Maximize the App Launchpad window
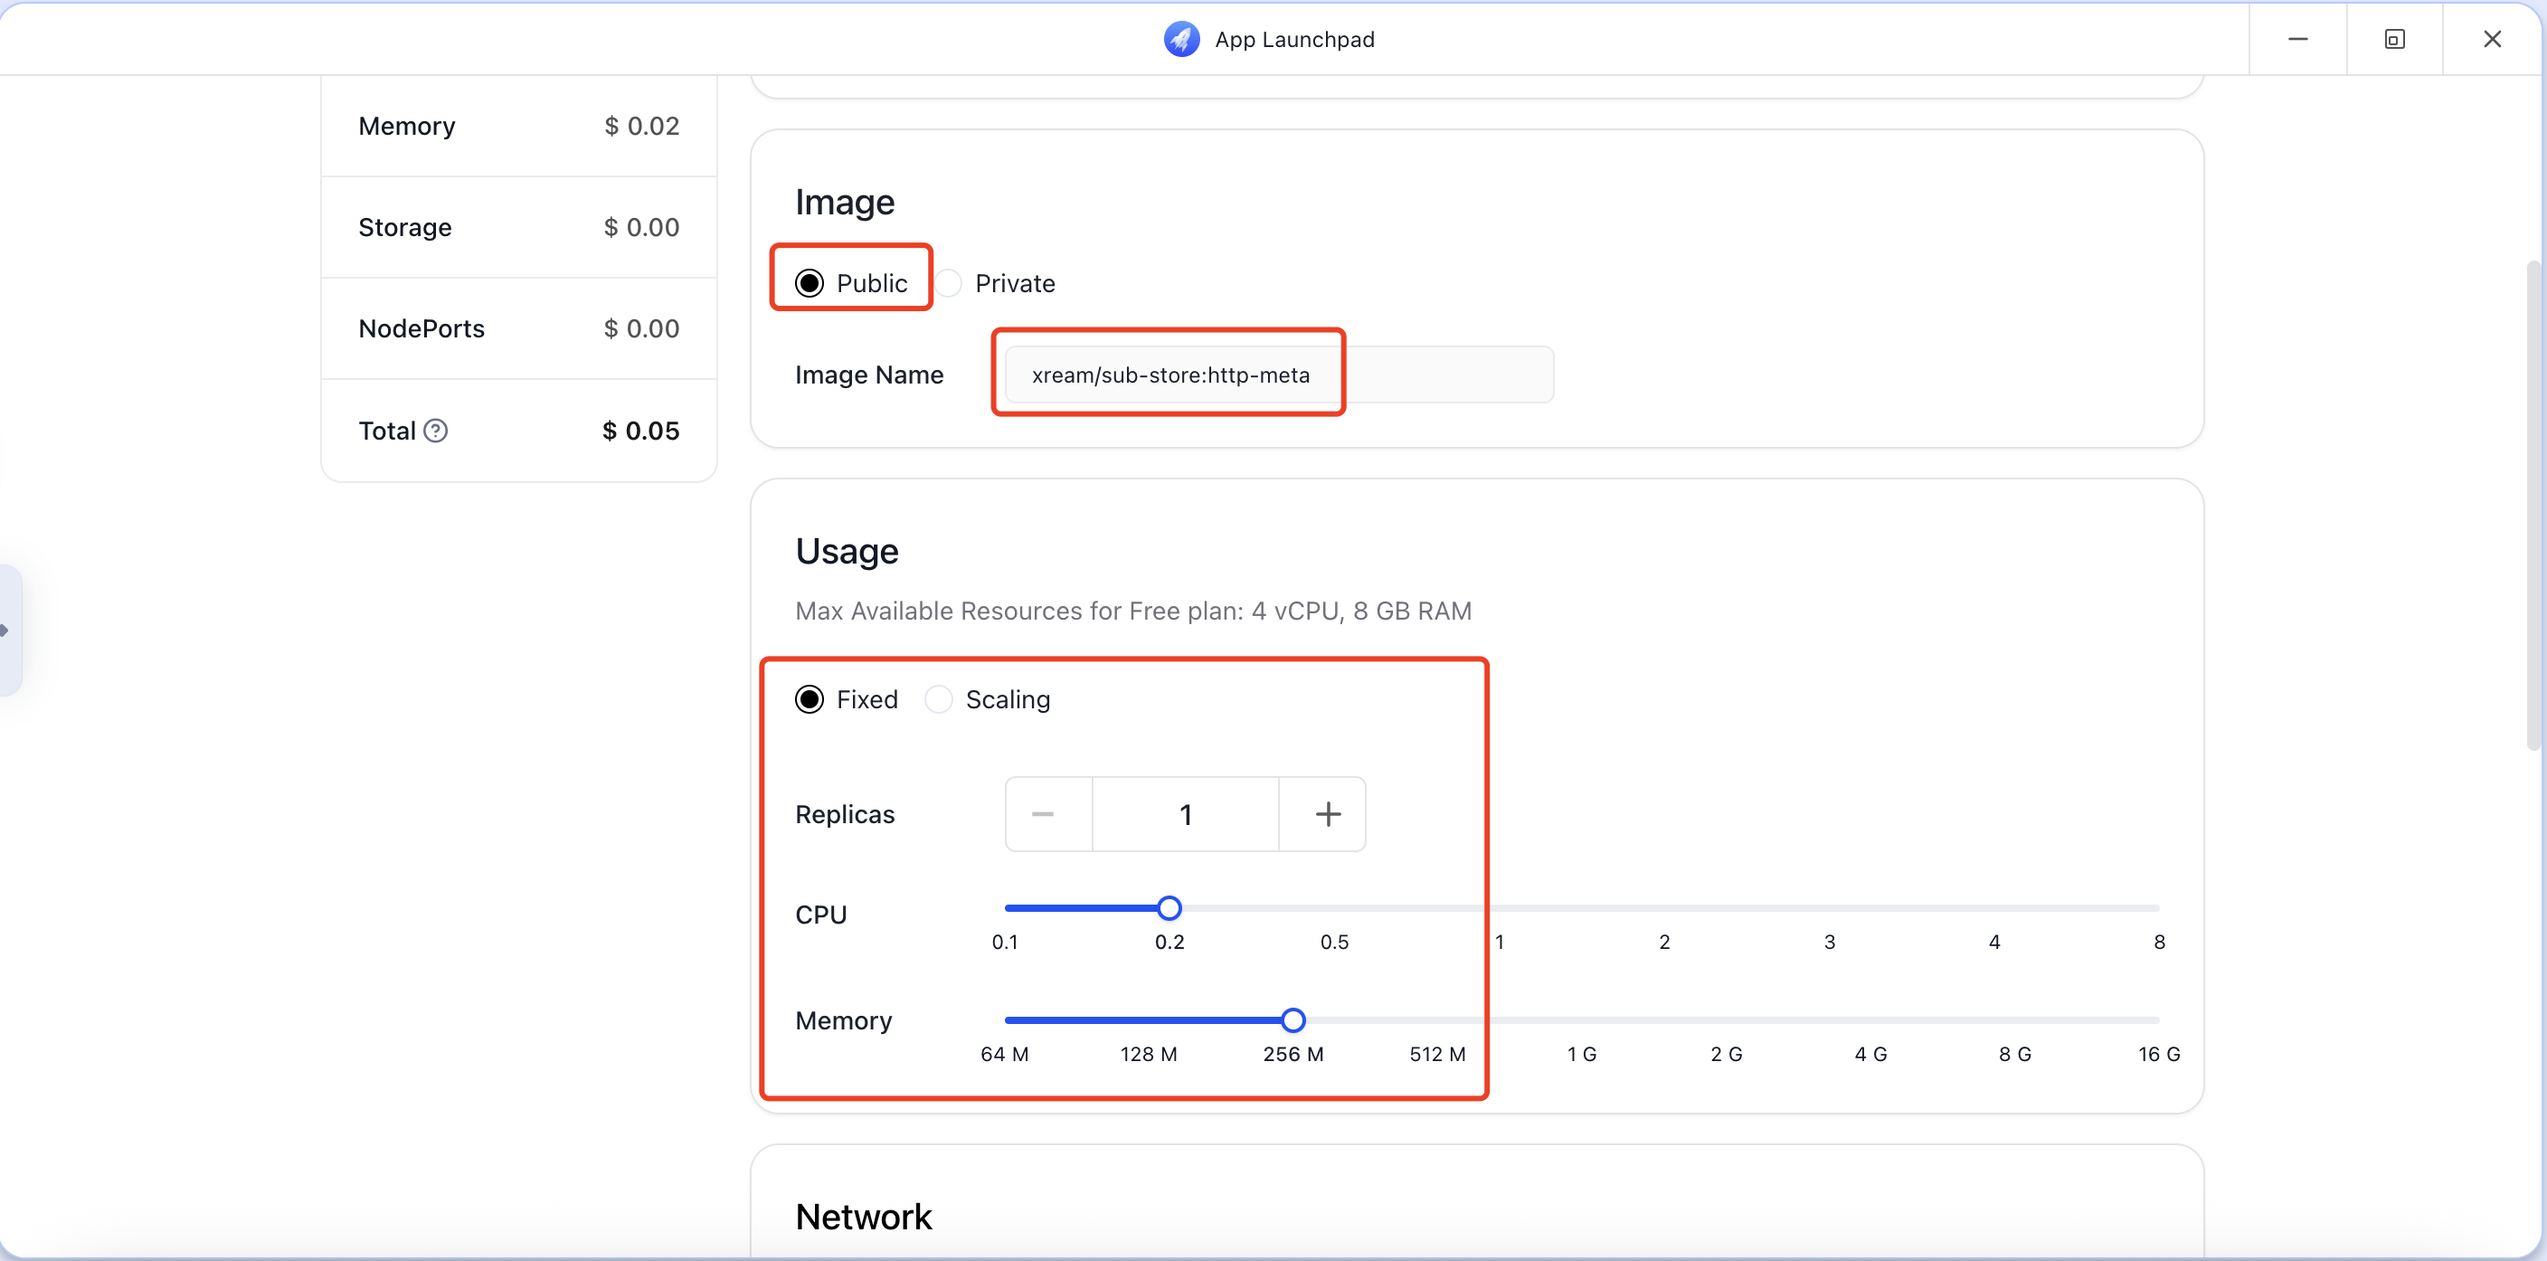 pos(2394,39)
